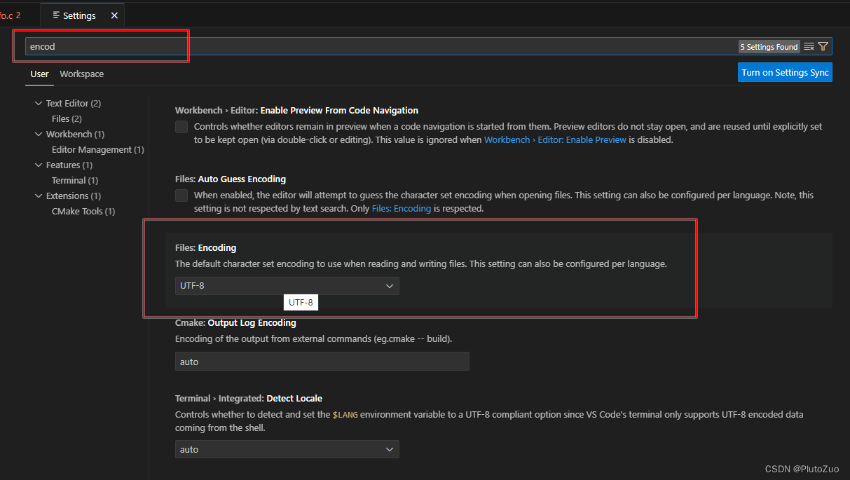Click the Cmake Output Log Encoding title

pos(235,323)
